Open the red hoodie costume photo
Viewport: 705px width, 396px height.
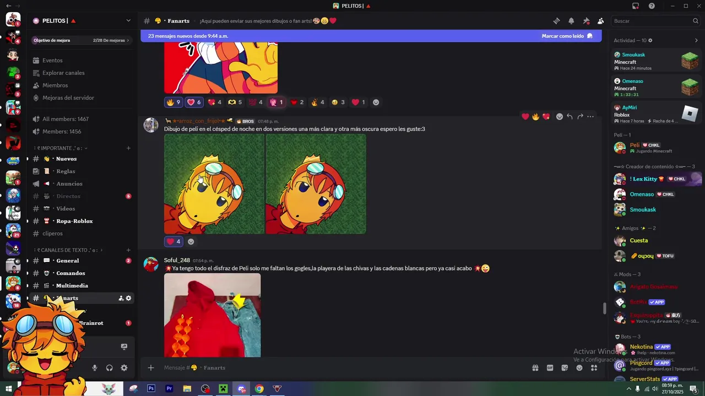pos(212,315)
